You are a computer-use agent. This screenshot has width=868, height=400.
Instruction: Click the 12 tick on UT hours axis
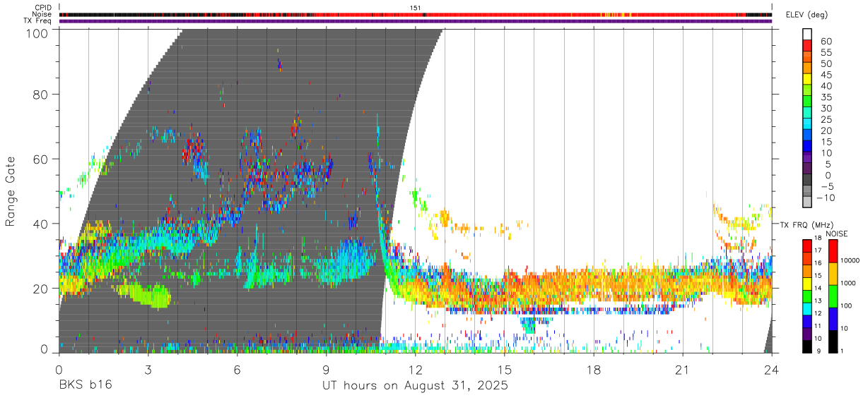415,370
